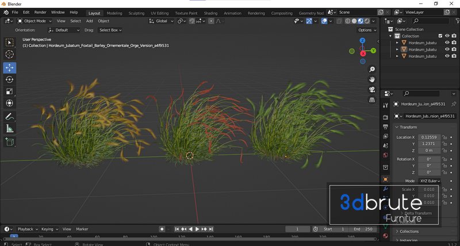Open the viewport Add menu
The width and height of the screenshot is (460, 246).
pos(90,21)
